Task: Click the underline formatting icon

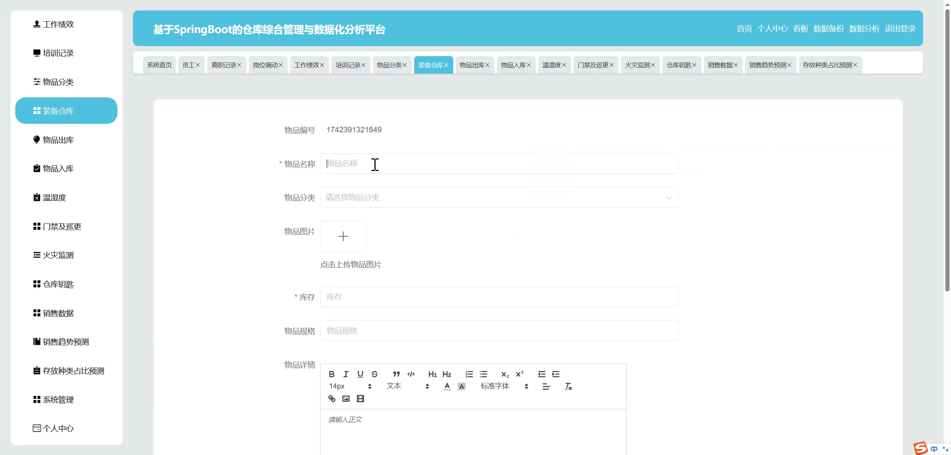Action: pos(360,374)
